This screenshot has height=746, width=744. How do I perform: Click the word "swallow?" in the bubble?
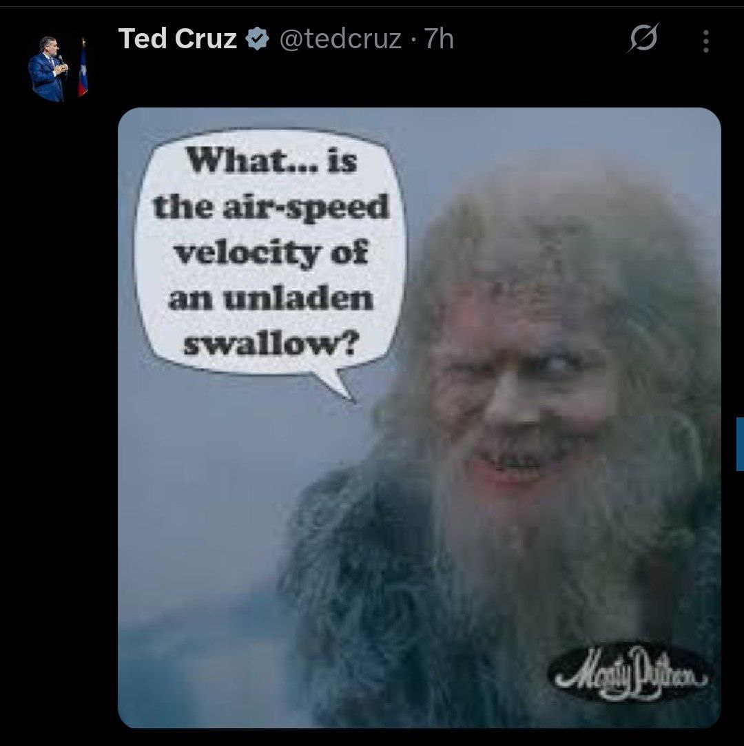[x=270, y=344]
